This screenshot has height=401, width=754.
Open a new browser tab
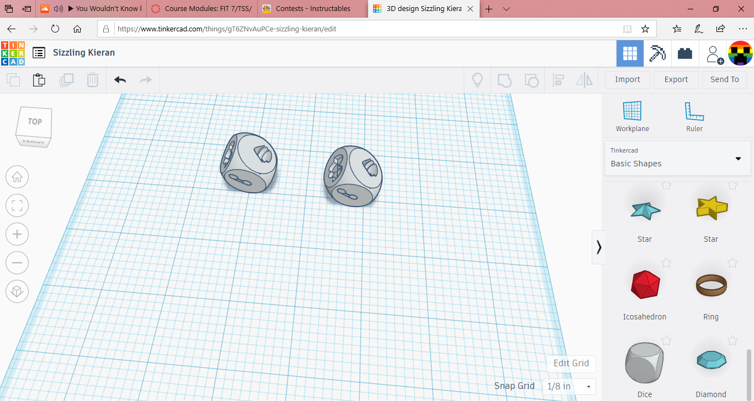pos(488,9)
